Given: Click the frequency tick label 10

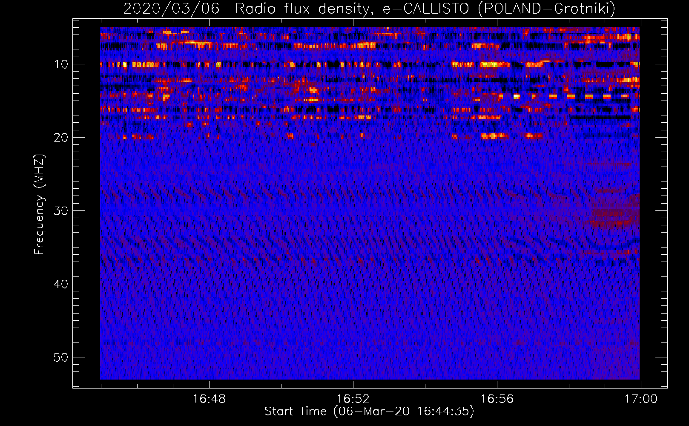Looking at the screenshot, I should pos(61,64).
